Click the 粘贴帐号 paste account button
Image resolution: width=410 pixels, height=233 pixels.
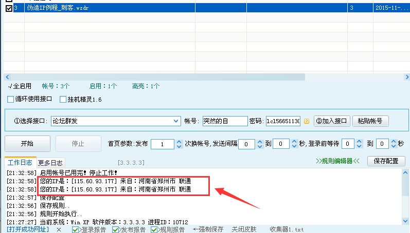point(370,121)
